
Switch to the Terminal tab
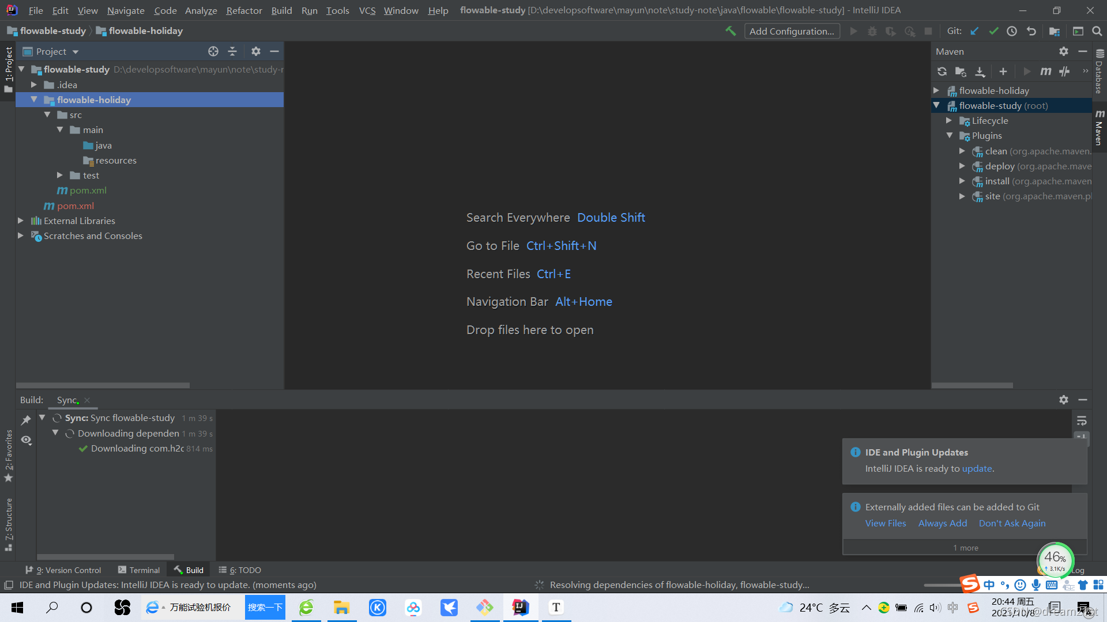click(138, 570)
